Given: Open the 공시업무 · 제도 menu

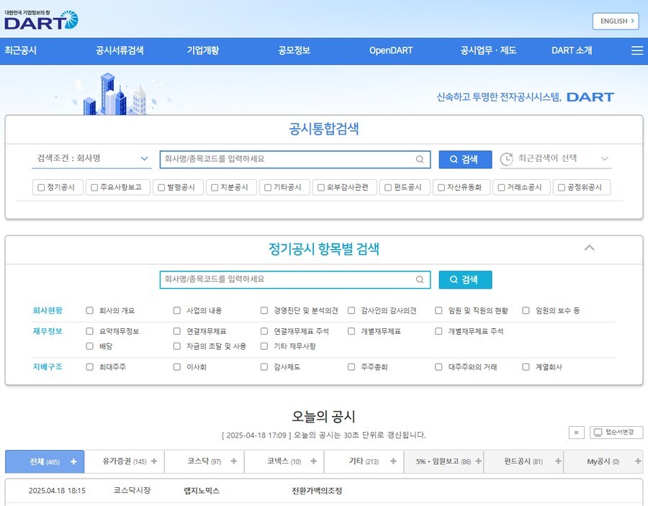Looking at the screenshot, I should tap(488, 50).
